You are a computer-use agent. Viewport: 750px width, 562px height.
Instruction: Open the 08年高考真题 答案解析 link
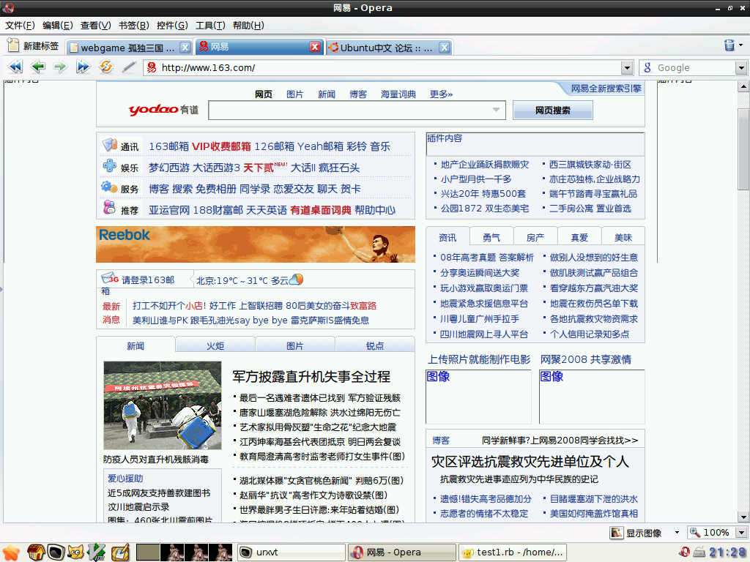[487, 257]
